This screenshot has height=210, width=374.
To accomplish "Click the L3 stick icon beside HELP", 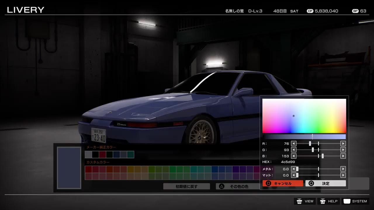I will pyautogui.click(x=323, y=201).
